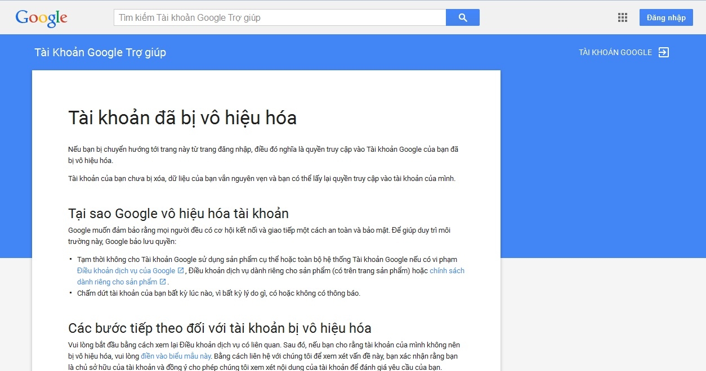The height and width of the screenshot is (371, 706).
Task: Click the Các bước tiếp theo heading
Action: (x=220, y=328)
